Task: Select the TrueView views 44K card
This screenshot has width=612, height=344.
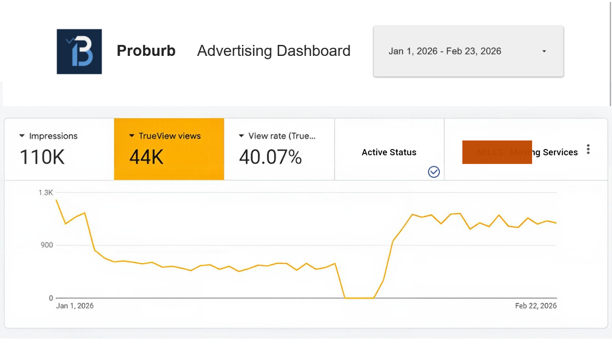Action: click(169, 149)
